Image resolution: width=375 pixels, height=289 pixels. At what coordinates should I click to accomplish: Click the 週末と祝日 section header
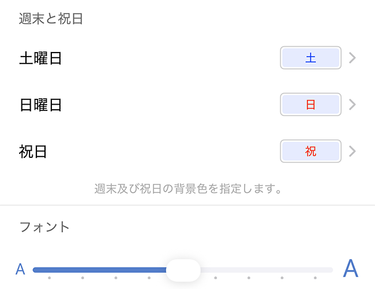[51, 18]
